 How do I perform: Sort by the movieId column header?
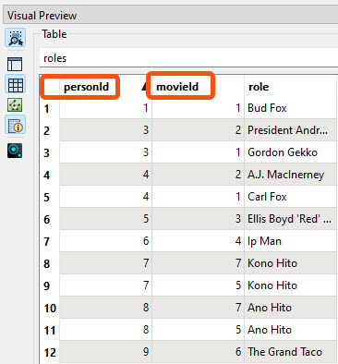click(x=177, y=87)
